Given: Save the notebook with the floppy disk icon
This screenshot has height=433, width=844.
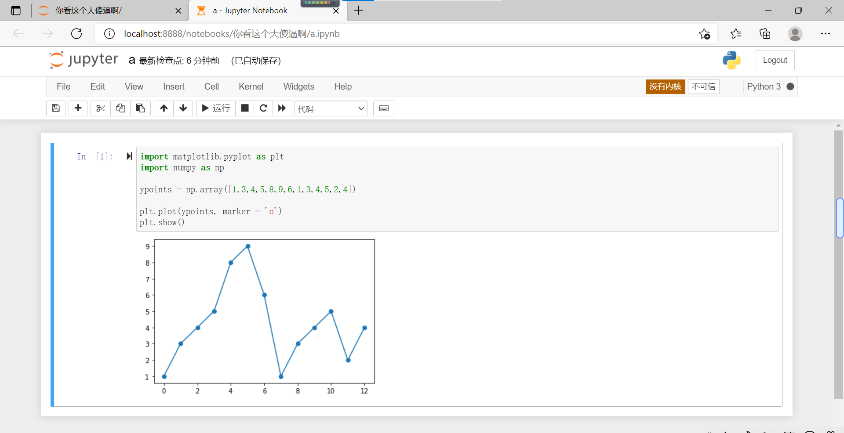Looking at the screenshot, I should (56, 108).
